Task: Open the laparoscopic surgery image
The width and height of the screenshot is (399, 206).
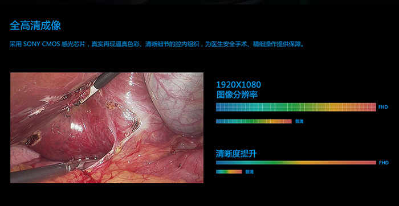Action: pyautogui.click(x=107, y=128)
